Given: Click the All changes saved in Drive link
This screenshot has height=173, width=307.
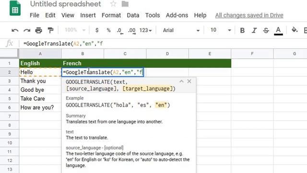Looking at the screenshot, I should click(x=249, y=15).
